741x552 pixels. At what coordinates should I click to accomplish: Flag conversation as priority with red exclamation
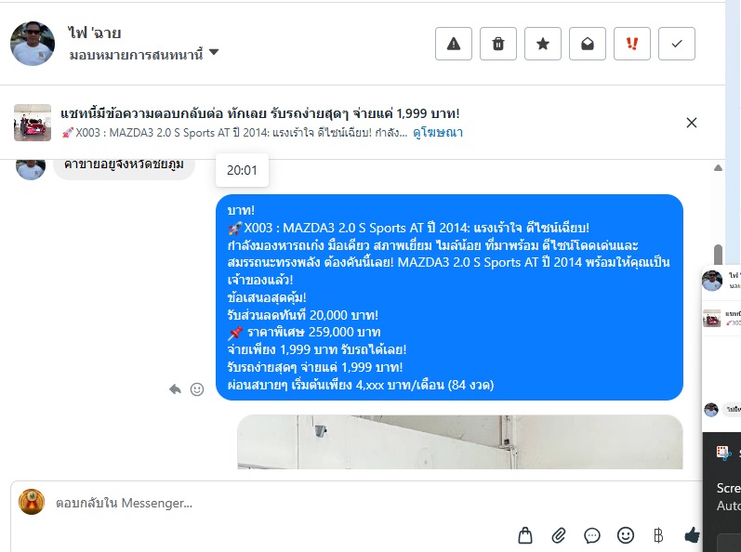point(632,44)
